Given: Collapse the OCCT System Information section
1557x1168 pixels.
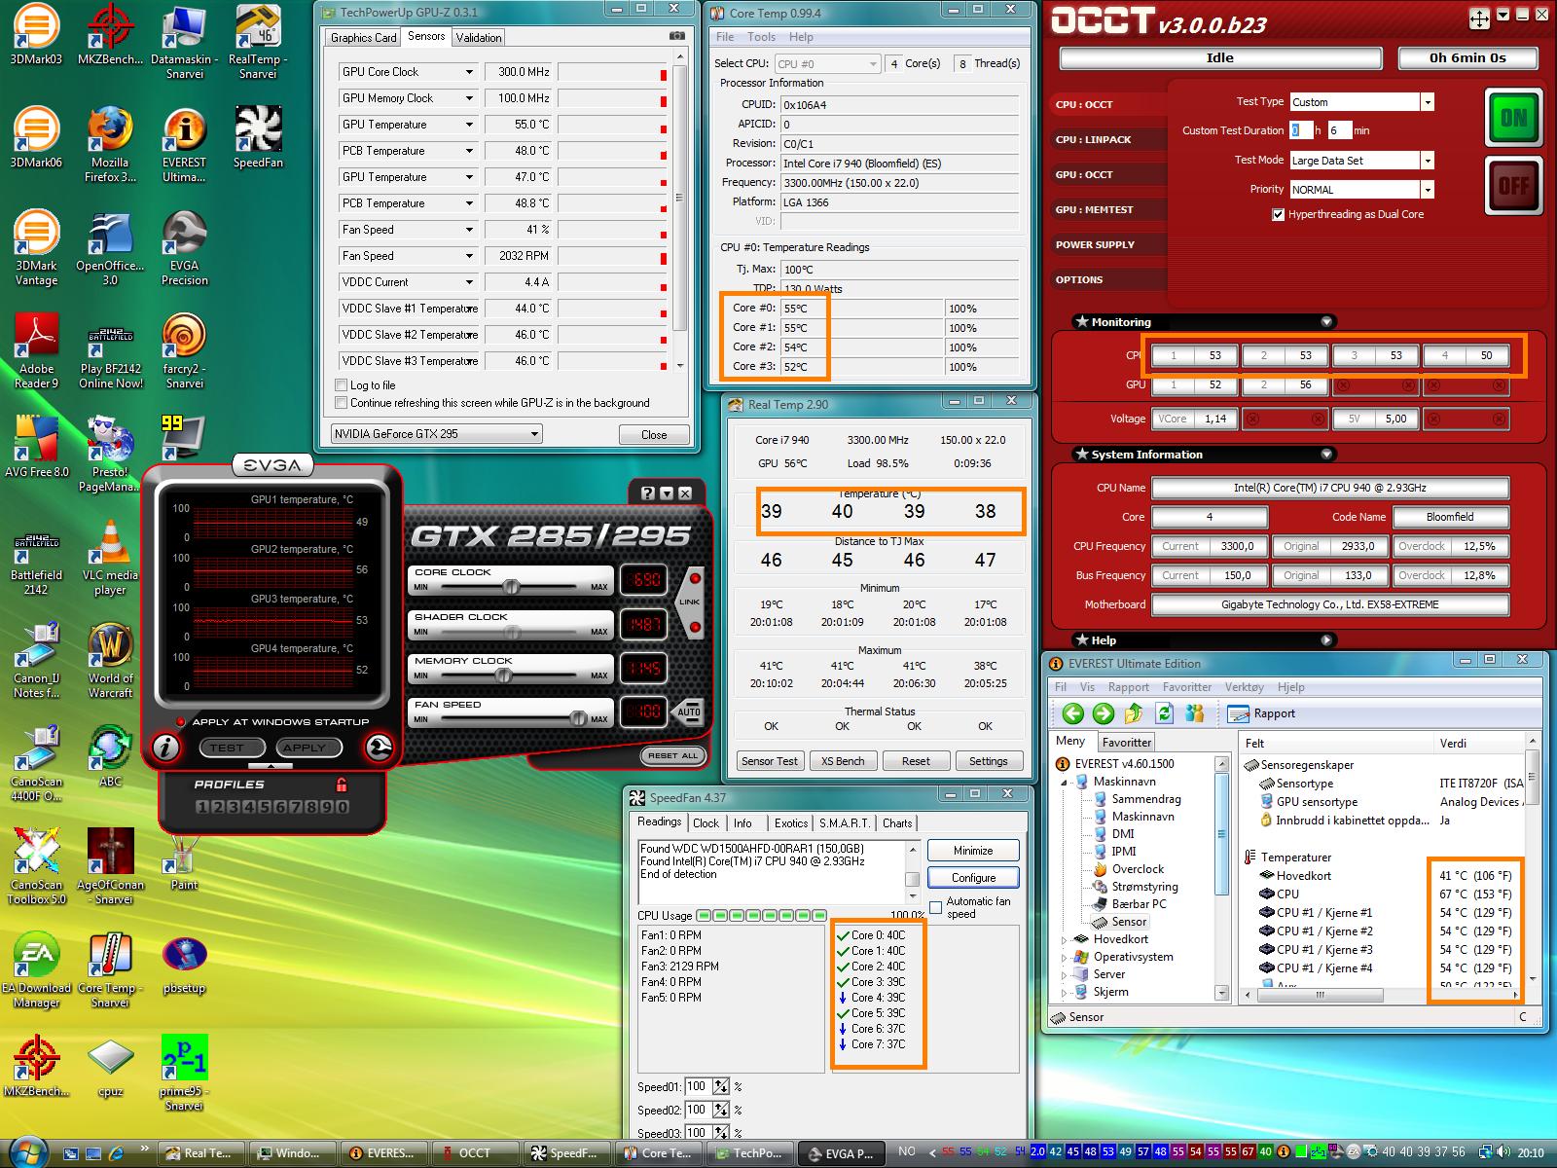Looking at the screenshot, I should coord(1326,455).
